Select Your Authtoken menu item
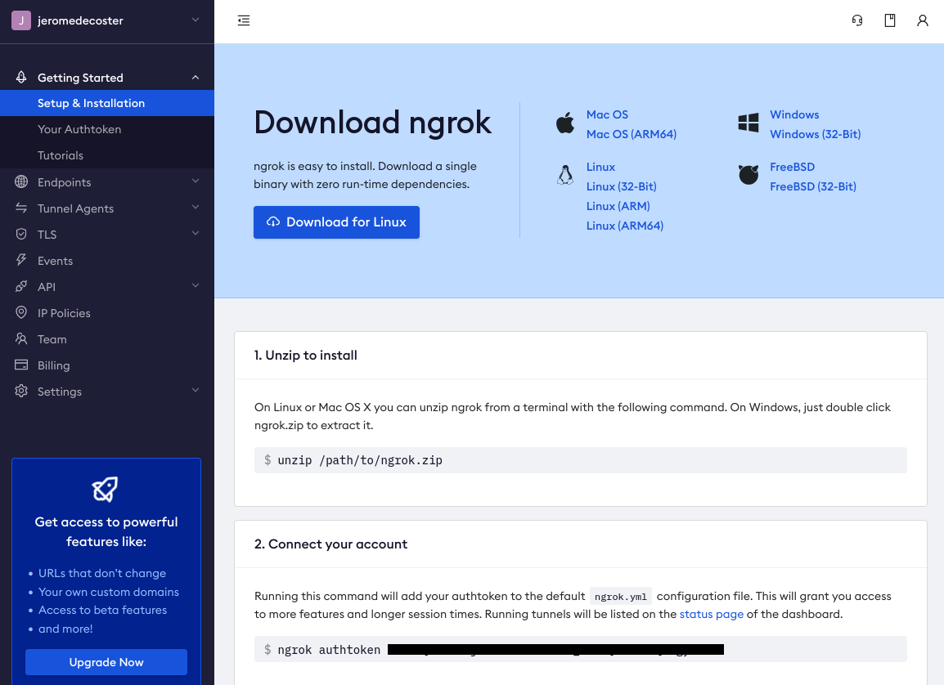This screenshot has width=944, height=685. tap(79, 129)
